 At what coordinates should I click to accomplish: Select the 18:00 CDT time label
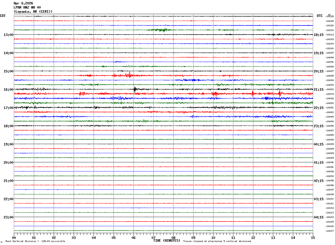point(8,126)
